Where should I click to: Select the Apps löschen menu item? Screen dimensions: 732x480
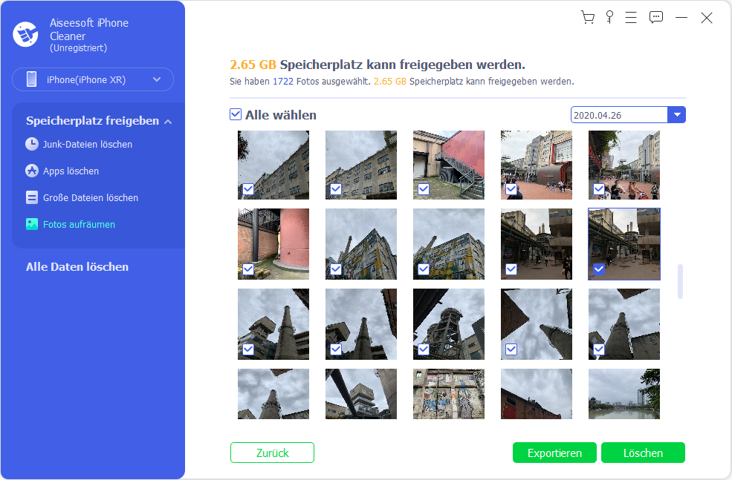coord(71,171)
